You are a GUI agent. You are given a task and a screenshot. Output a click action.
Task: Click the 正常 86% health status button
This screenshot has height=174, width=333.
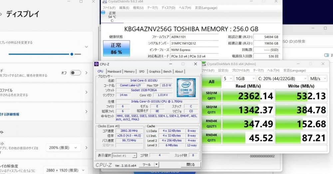116,48
